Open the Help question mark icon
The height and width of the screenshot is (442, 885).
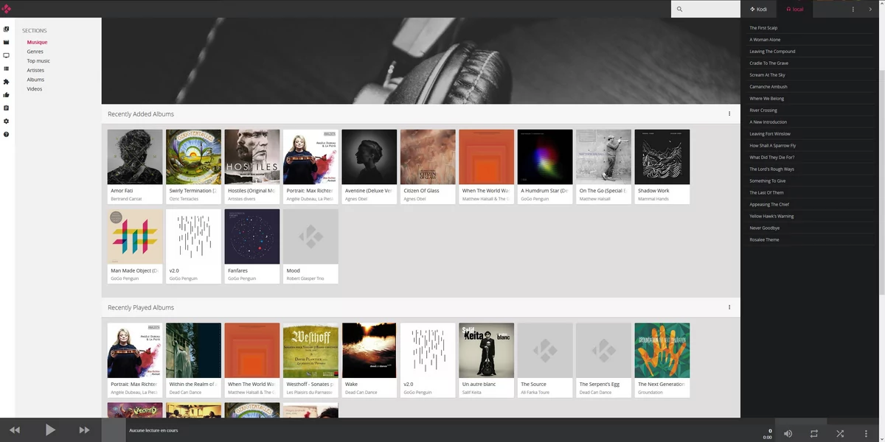pos(7,135)
